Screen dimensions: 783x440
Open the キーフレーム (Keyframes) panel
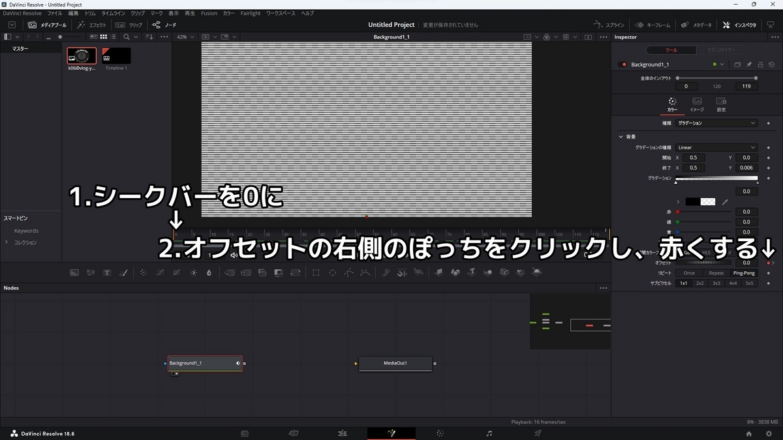pos(654,24)
